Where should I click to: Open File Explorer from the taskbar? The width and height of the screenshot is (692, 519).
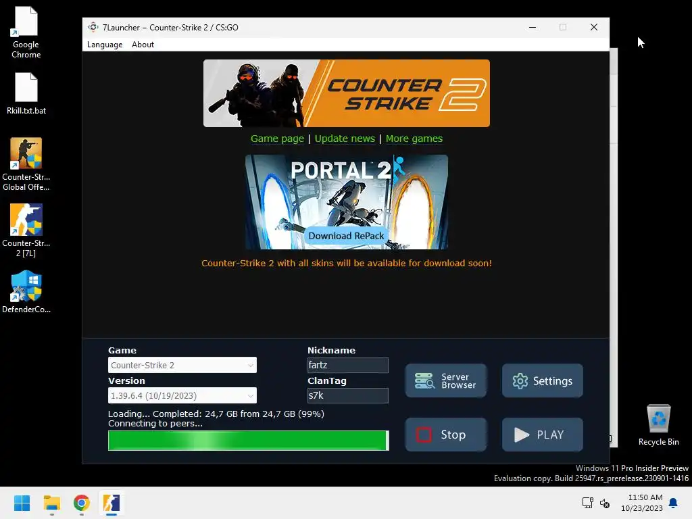[51, 503]
